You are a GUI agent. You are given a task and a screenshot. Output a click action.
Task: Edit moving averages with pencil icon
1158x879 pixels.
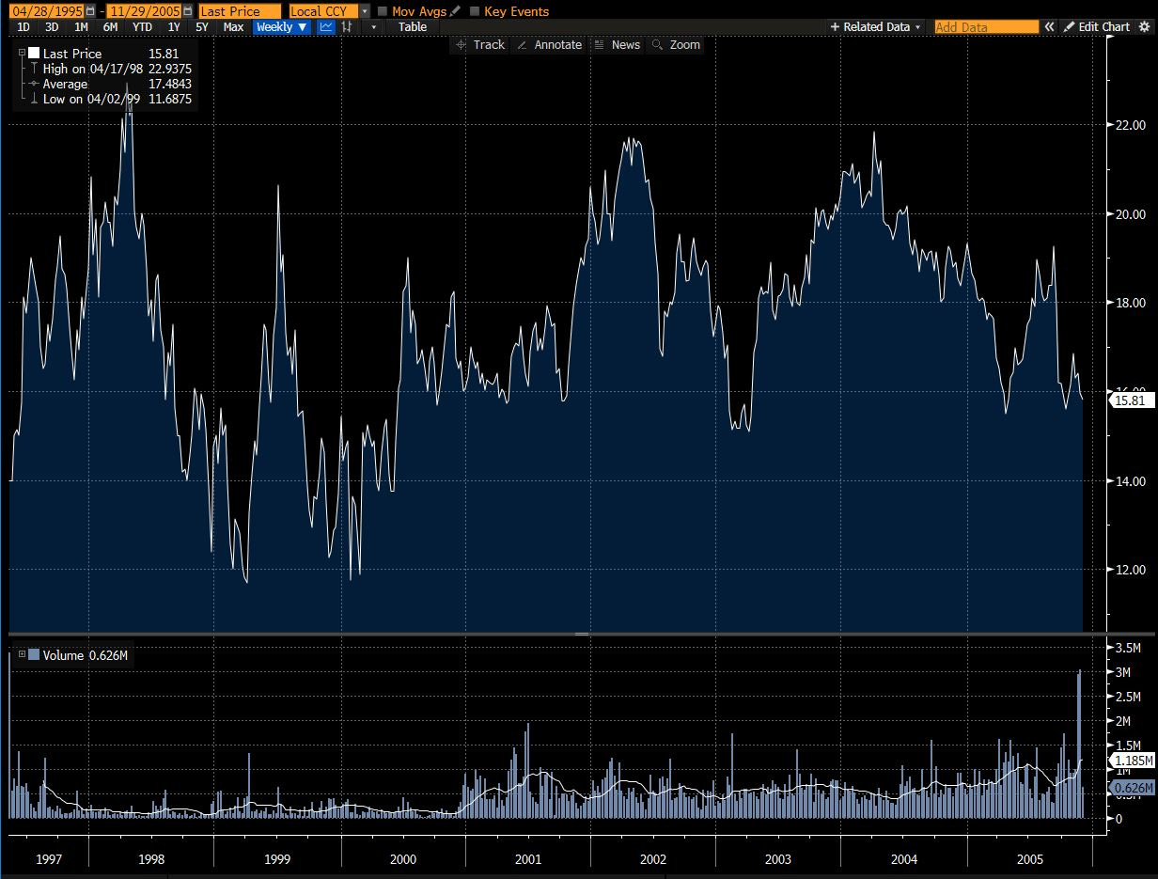(455, 11)
